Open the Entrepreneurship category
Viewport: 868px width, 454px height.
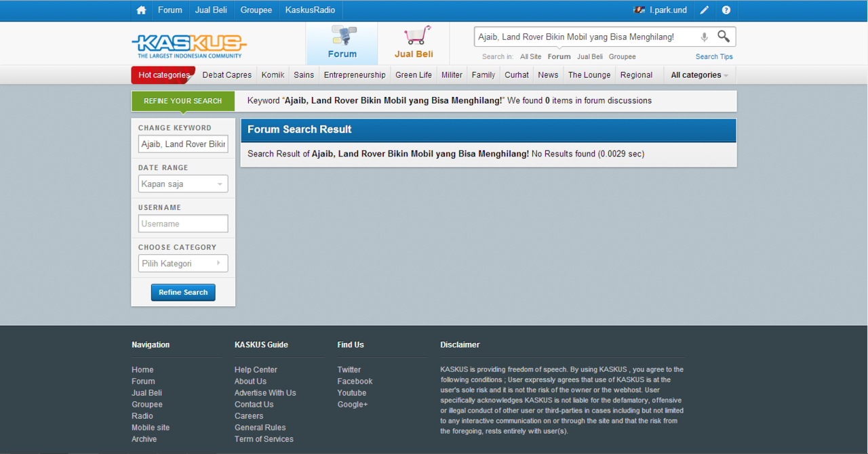pos(355,75)
